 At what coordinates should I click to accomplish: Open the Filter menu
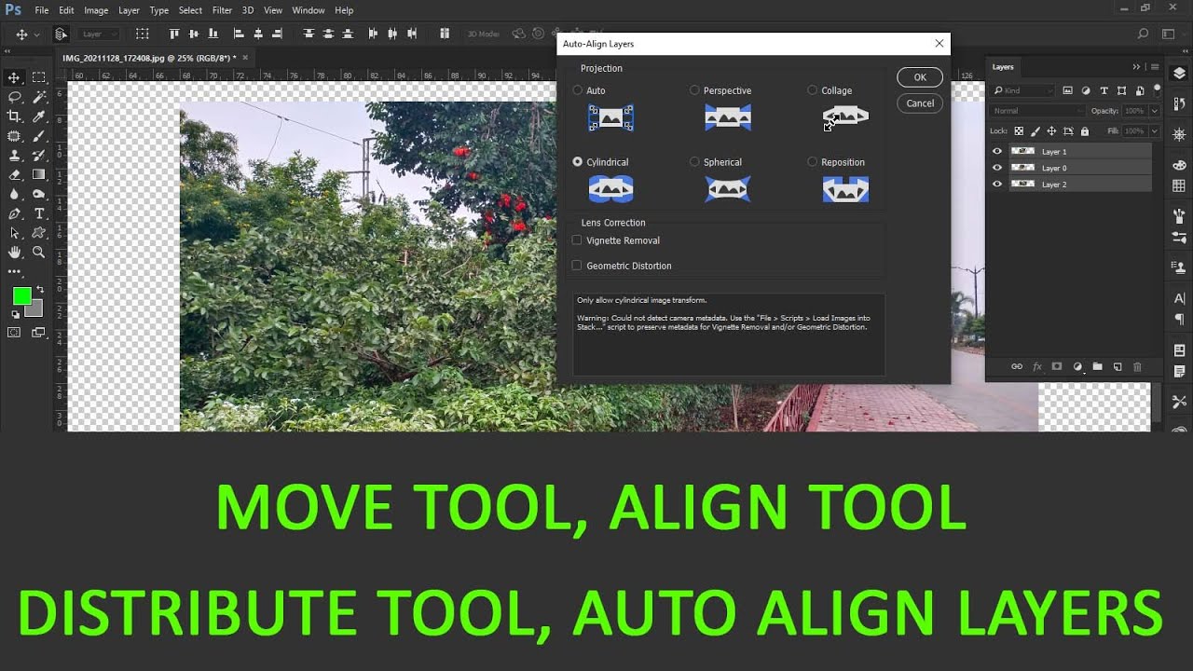click(x=222, y=10)
